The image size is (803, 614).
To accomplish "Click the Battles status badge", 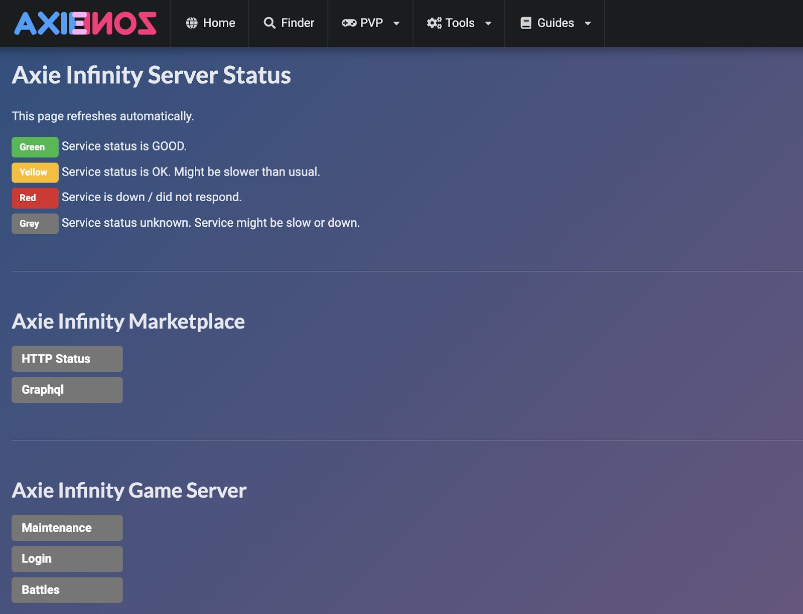I will (x=67, y=590).
